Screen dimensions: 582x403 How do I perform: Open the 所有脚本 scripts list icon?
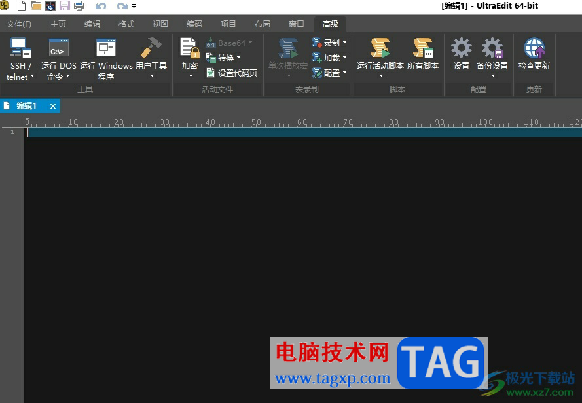(423, 48)
